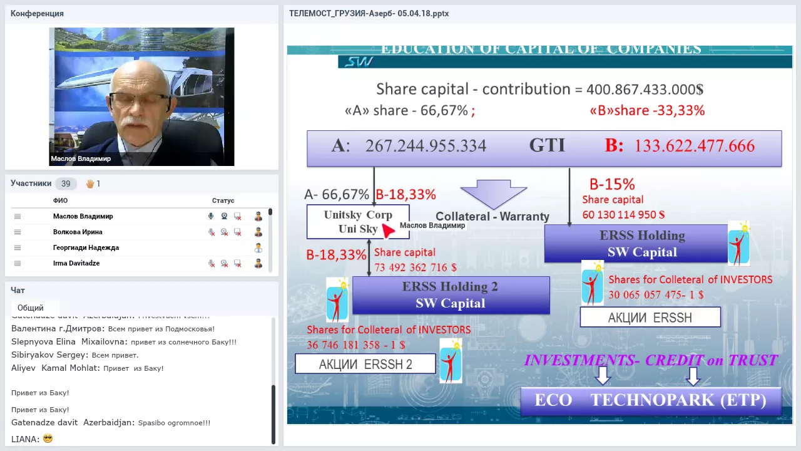Image resolution: width=801 pixels, height=451 pixels.
Task: Click the Unitsky Corp Uni Sky box on the slide
Action: pos(358,222)
